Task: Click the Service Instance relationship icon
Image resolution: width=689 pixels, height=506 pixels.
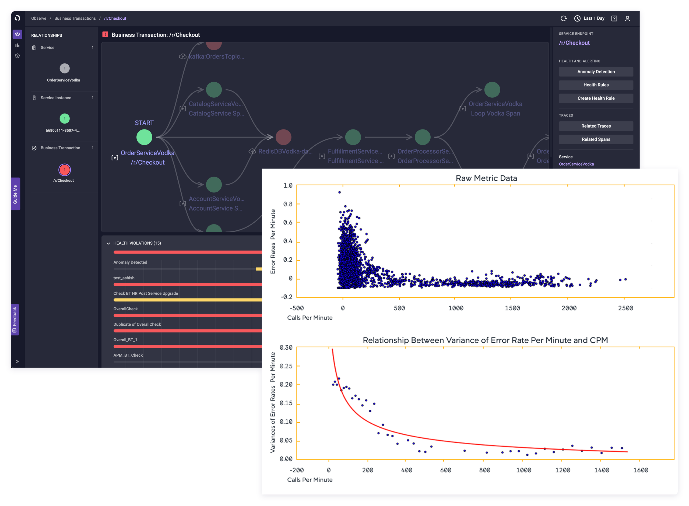Action: pyautogui.click(x=34, y=98)
